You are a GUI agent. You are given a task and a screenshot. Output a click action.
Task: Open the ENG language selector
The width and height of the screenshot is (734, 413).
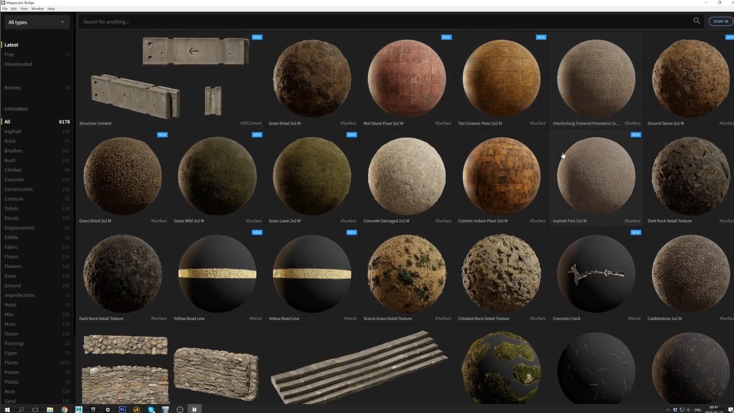(x=698, y=410)
